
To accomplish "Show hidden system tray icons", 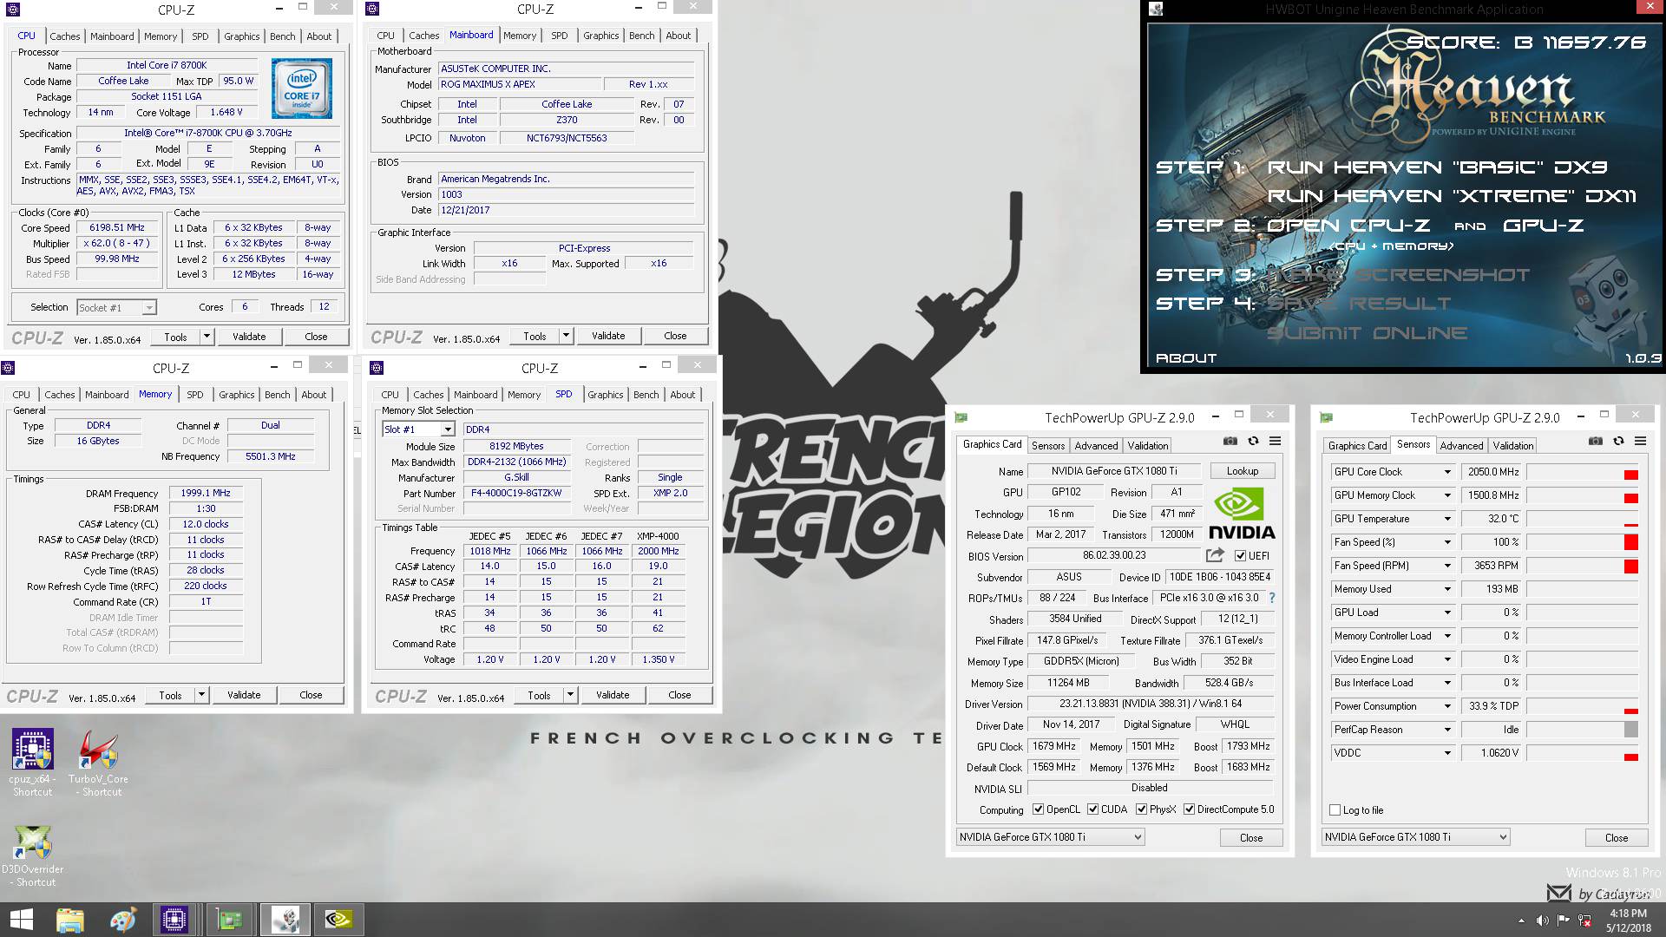I will coord(1521,921).
